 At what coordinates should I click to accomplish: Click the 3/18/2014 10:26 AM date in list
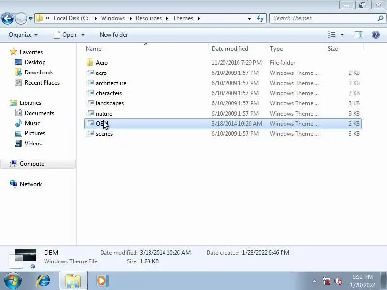(237, 124)
